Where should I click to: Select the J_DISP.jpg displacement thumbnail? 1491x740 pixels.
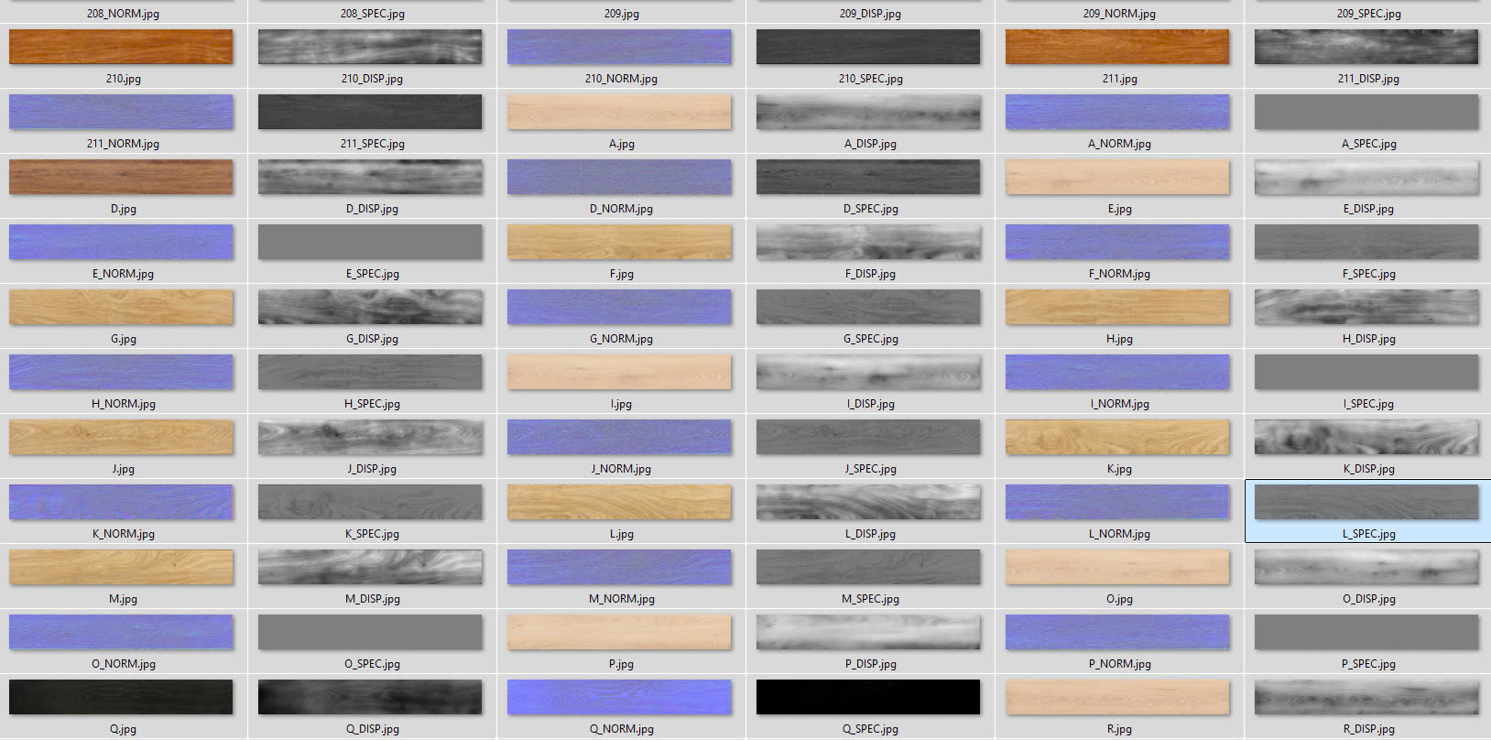pos(370,437)
